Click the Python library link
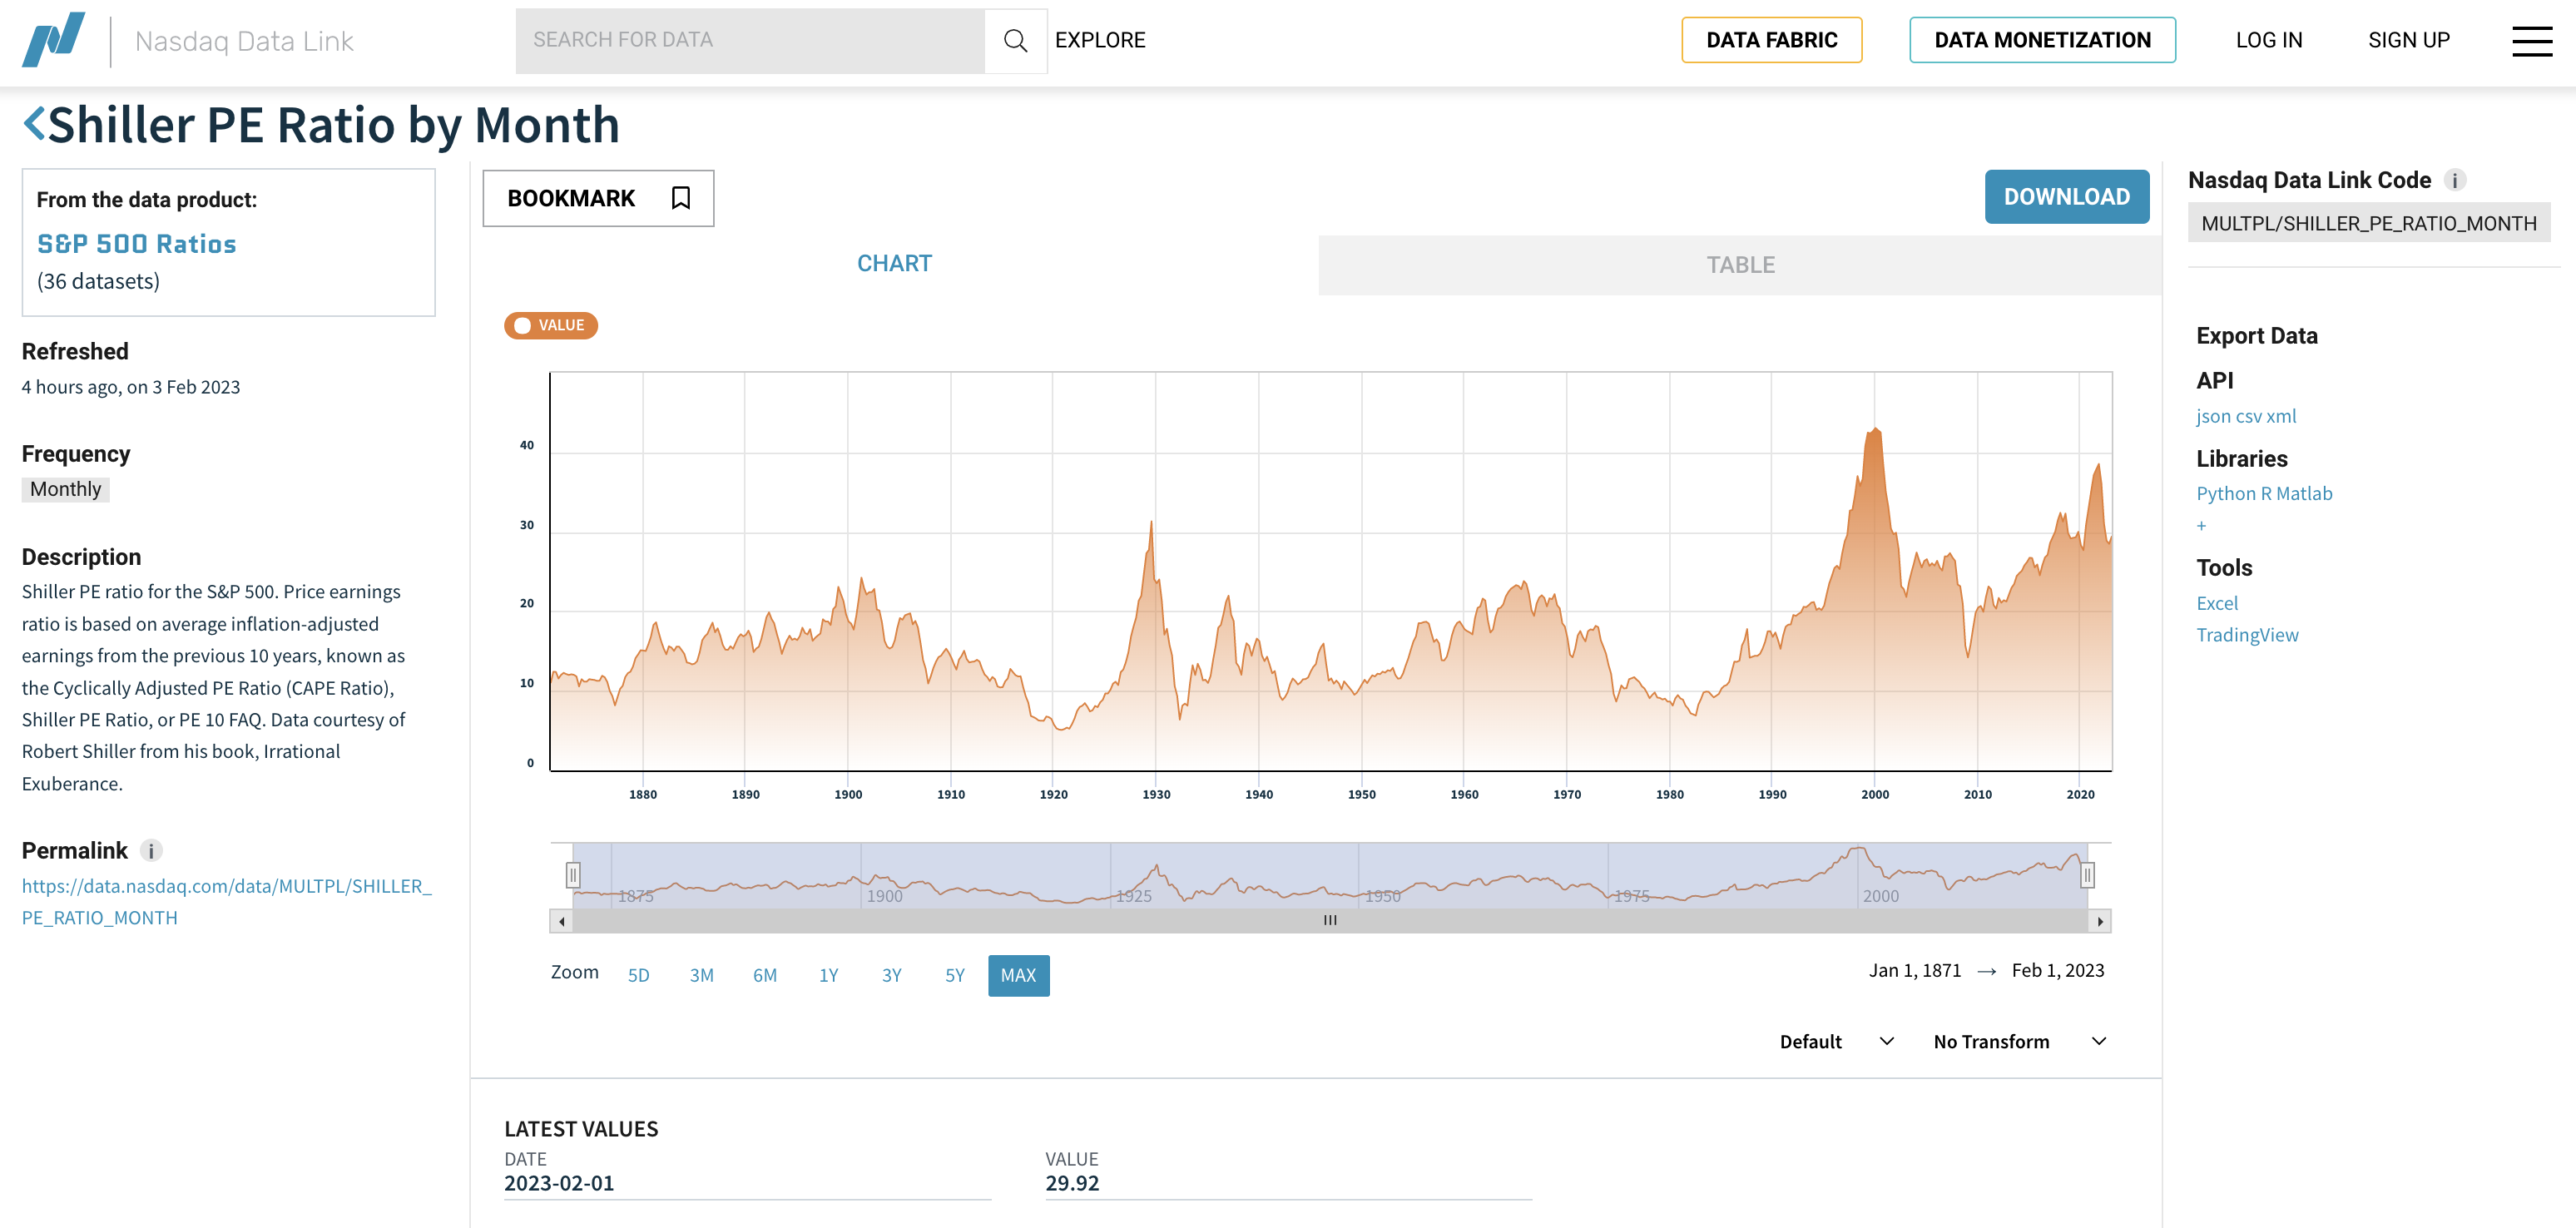Image resolution: width=2576 pixels, height=1228 pixels. 2226,494
